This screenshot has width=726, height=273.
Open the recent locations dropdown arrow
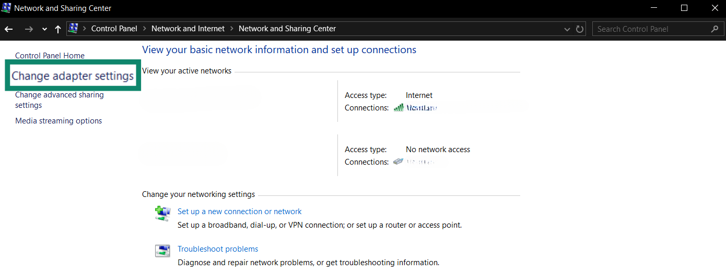pos(44,29)
